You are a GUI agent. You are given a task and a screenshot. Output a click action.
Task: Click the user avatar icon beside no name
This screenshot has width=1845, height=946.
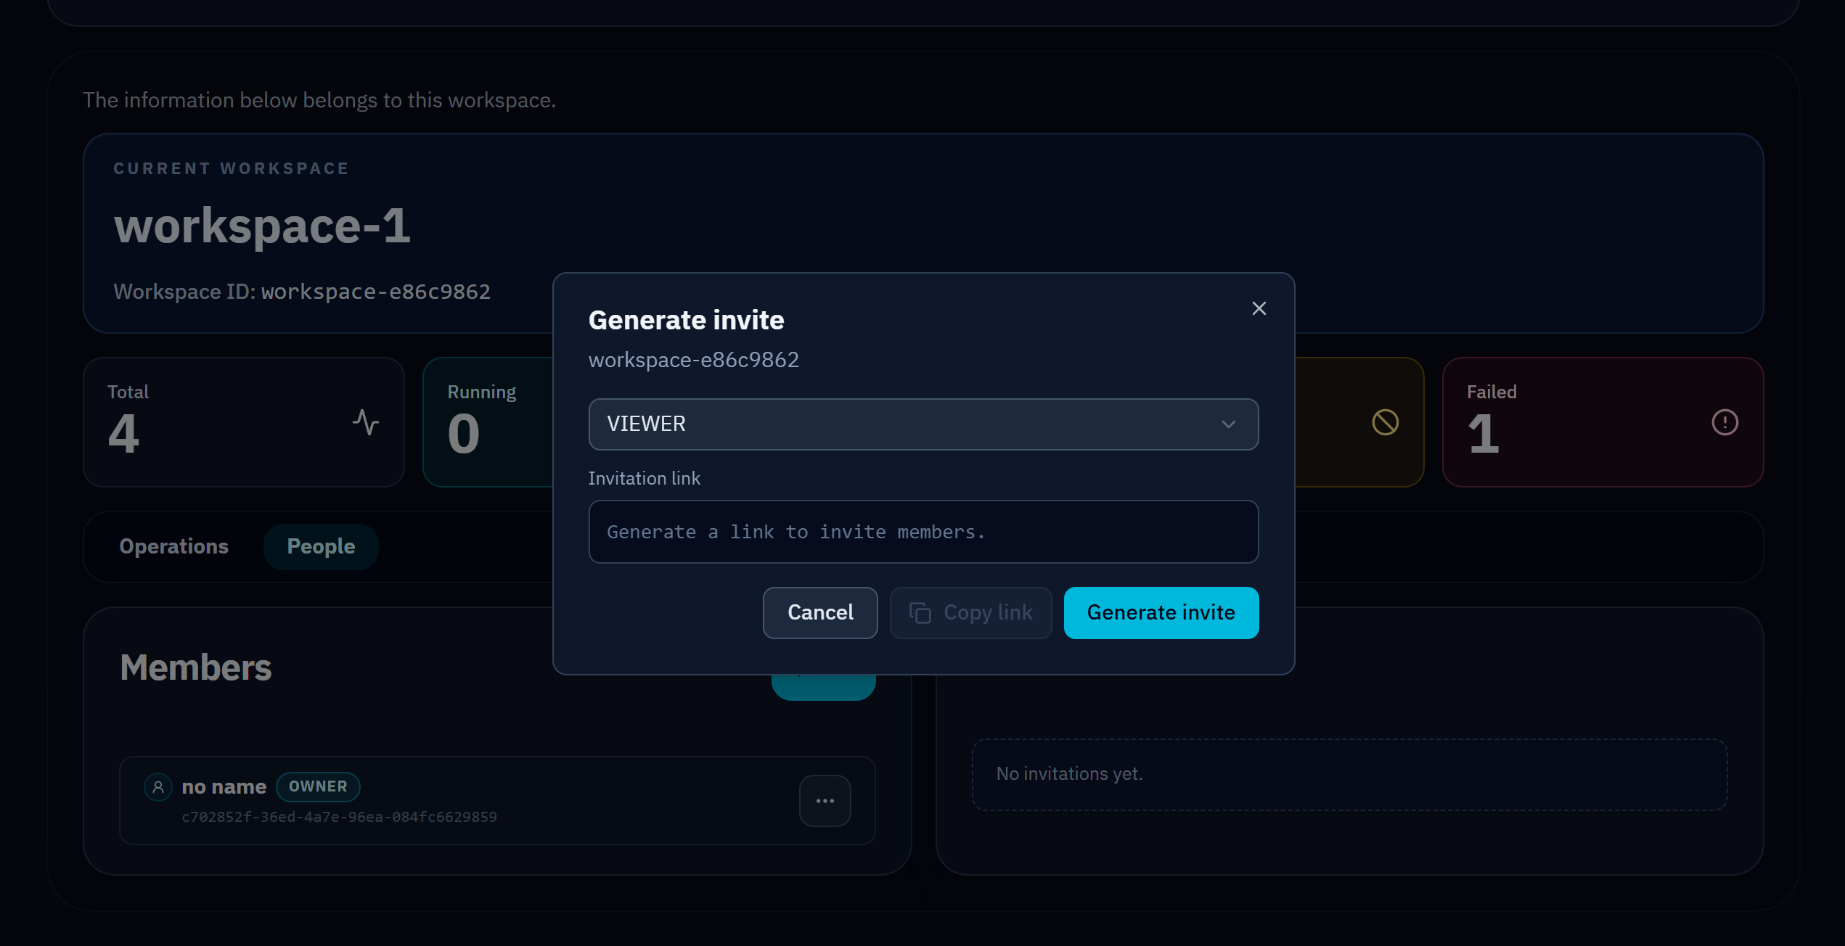[x=158, y=787]
